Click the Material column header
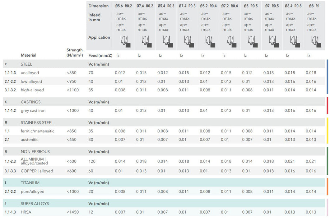 coord(28,55)
